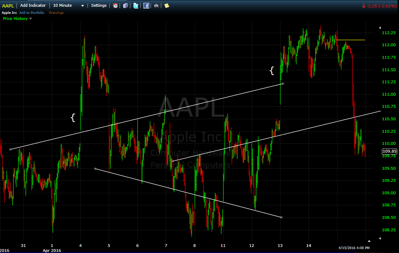Share the chart via the Facebook icon
This screenshot has width=399, height=253.
point(146,5)
